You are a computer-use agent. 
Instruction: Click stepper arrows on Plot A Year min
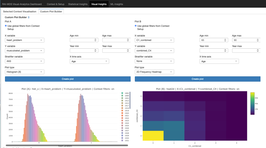tap(95, 51)
